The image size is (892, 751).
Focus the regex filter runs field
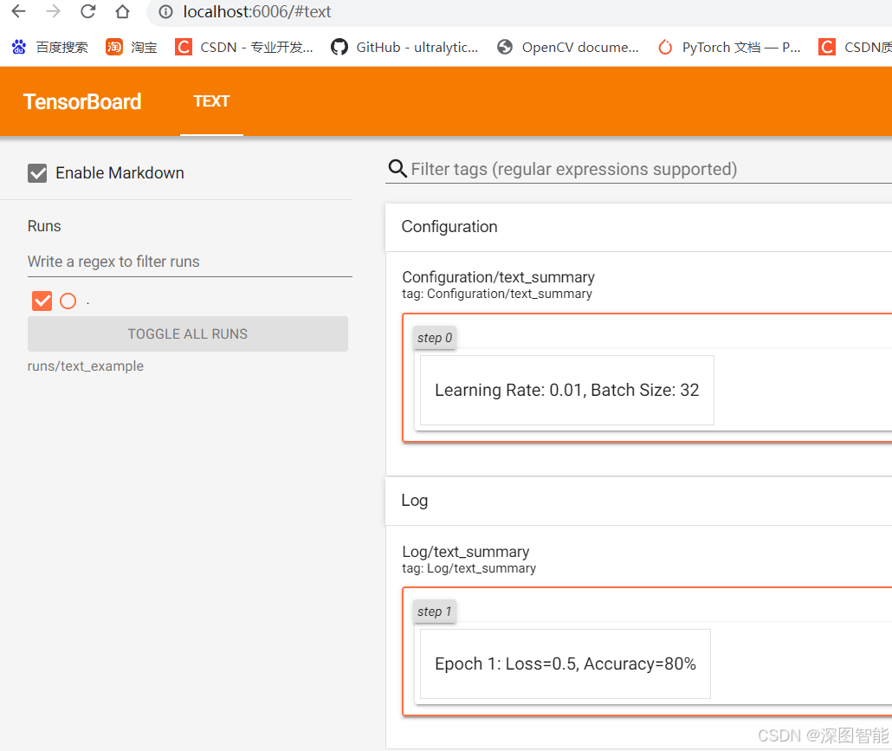190,262
